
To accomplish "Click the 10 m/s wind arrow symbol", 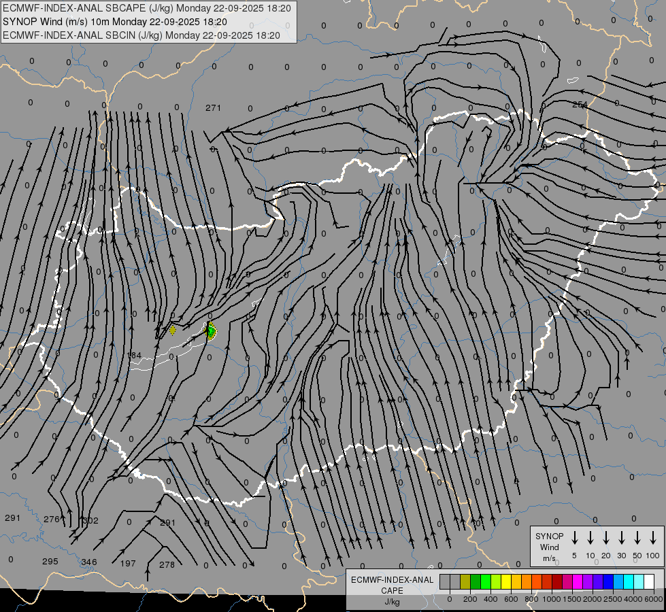I will pyautogui.click(x=590, y=538).
